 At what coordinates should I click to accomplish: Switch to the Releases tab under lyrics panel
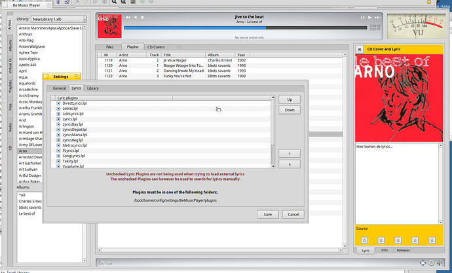403,250
